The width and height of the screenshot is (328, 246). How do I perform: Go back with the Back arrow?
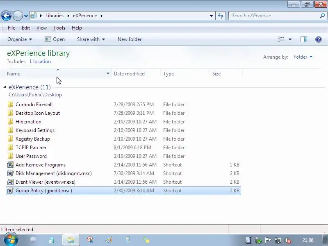coord(6,16)
